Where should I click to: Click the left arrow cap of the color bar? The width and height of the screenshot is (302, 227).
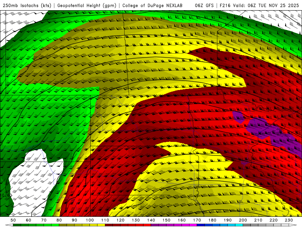9,225
